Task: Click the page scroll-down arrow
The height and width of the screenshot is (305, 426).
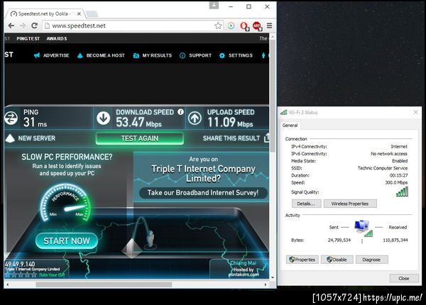Action: 273,277
